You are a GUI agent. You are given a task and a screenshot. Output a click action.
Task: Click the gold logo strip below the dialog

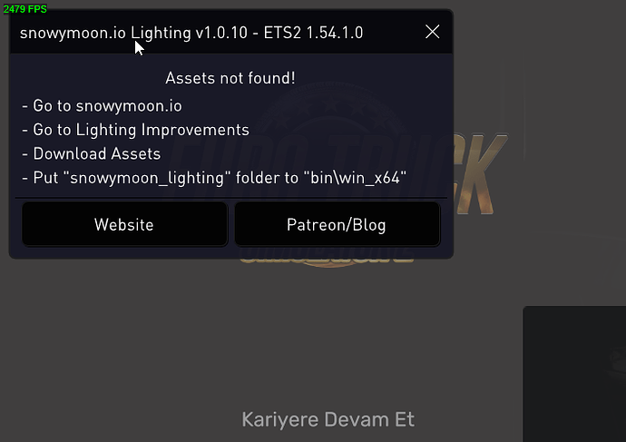[x=327, y=261]
